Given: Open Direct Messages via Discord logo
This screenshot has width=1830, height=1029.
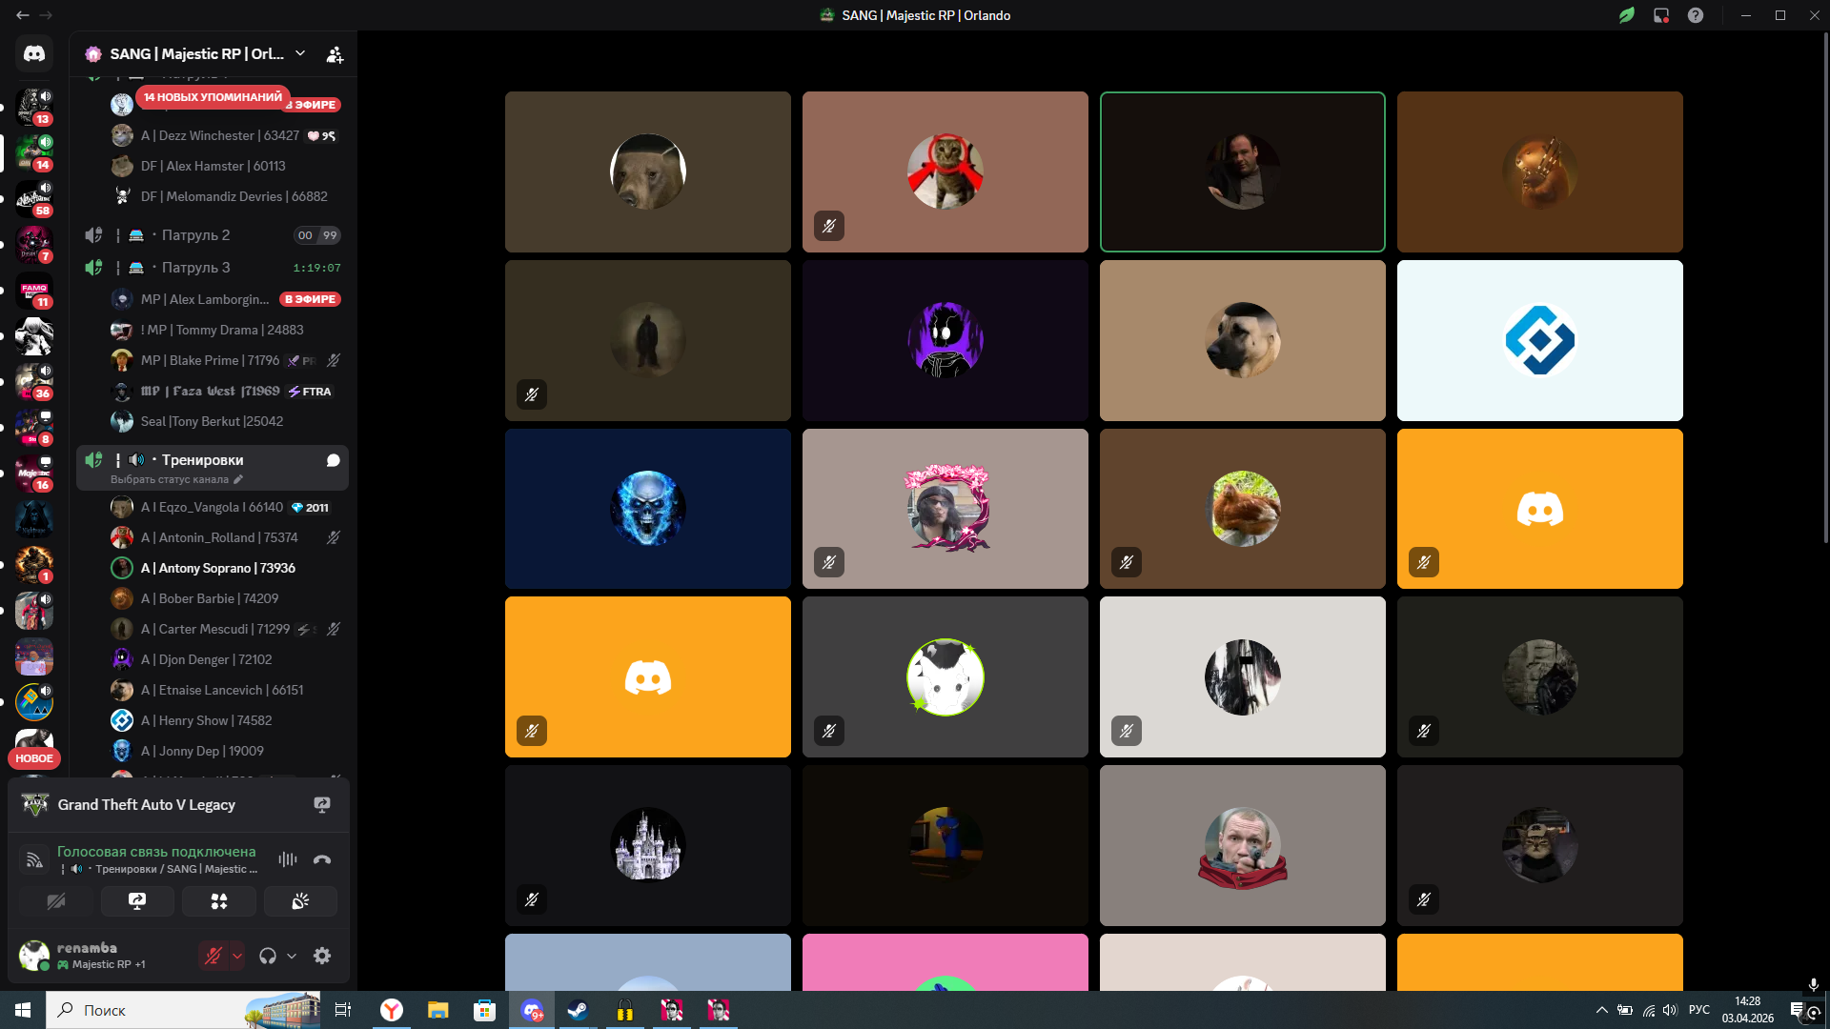Looking at the screenshot, I should tap(34, 54).
